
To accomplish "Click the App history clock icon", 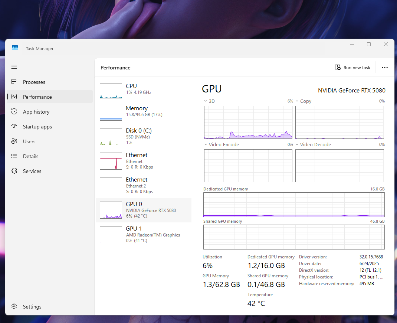I will tap(14, 112).
